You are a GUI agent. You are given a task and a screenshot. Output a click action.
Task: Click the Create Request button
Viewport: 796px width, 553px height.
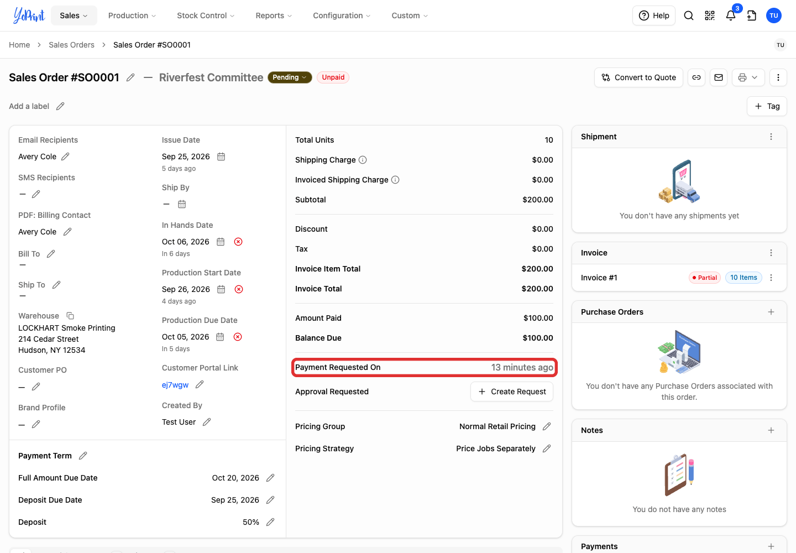[512, 392]
